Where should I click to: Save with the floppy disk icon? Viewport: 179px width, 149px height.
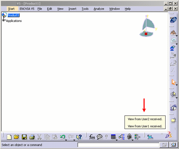coord(24,137)
